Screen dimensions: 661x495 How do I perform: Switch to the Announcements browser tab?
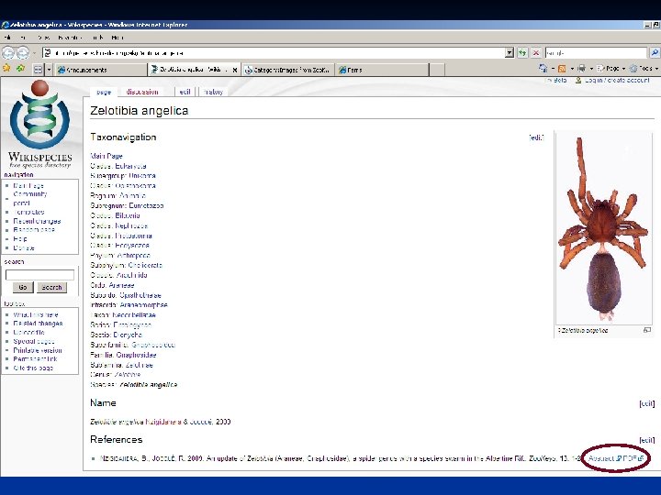click(x=100, y=70)
